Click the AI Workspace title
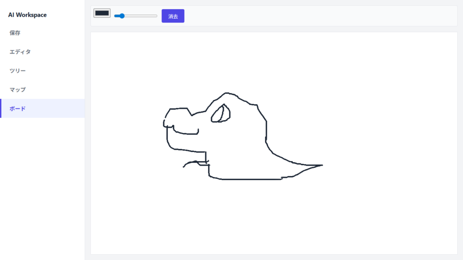This screenshot has height=260, width=463. pyautogui.click(x=27, y=15)
